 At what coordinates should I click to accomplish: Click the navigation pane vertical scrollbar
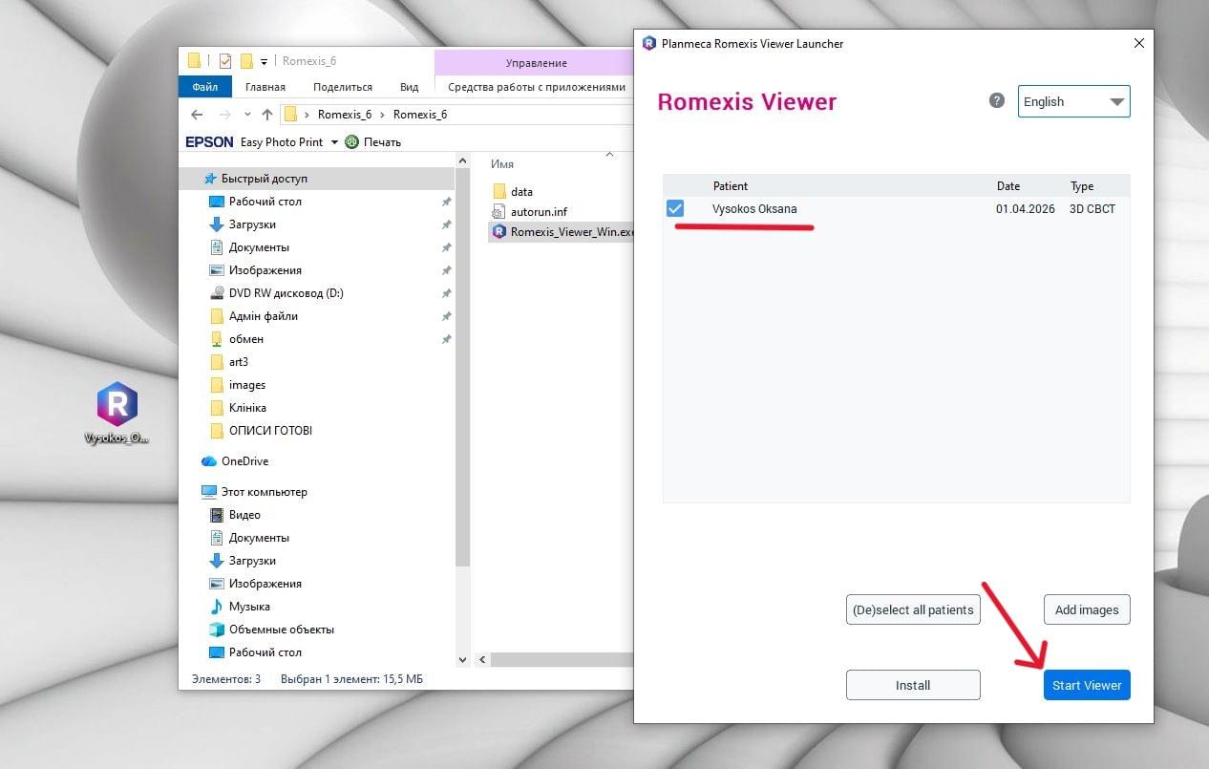463,382
